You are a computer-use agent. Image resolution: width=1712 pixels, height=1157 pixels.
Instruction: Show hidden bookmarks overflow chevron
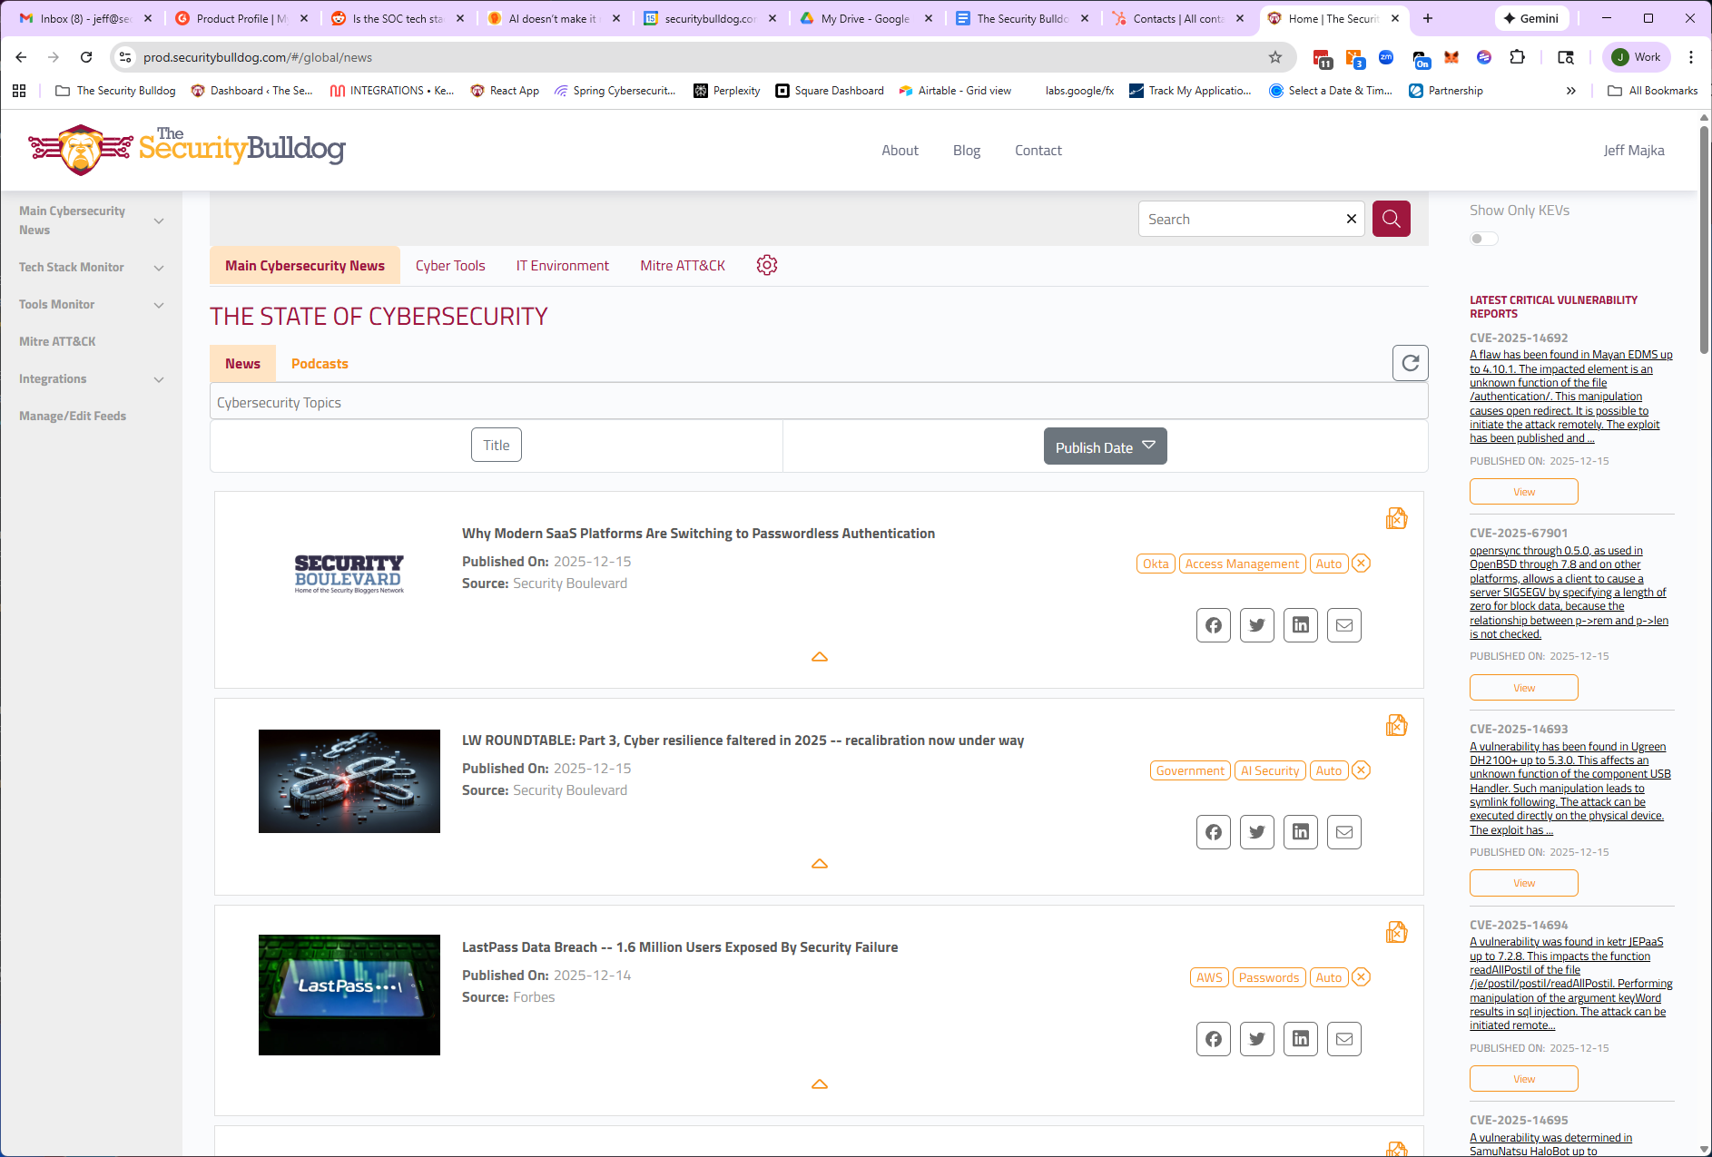coord(1571,91)
